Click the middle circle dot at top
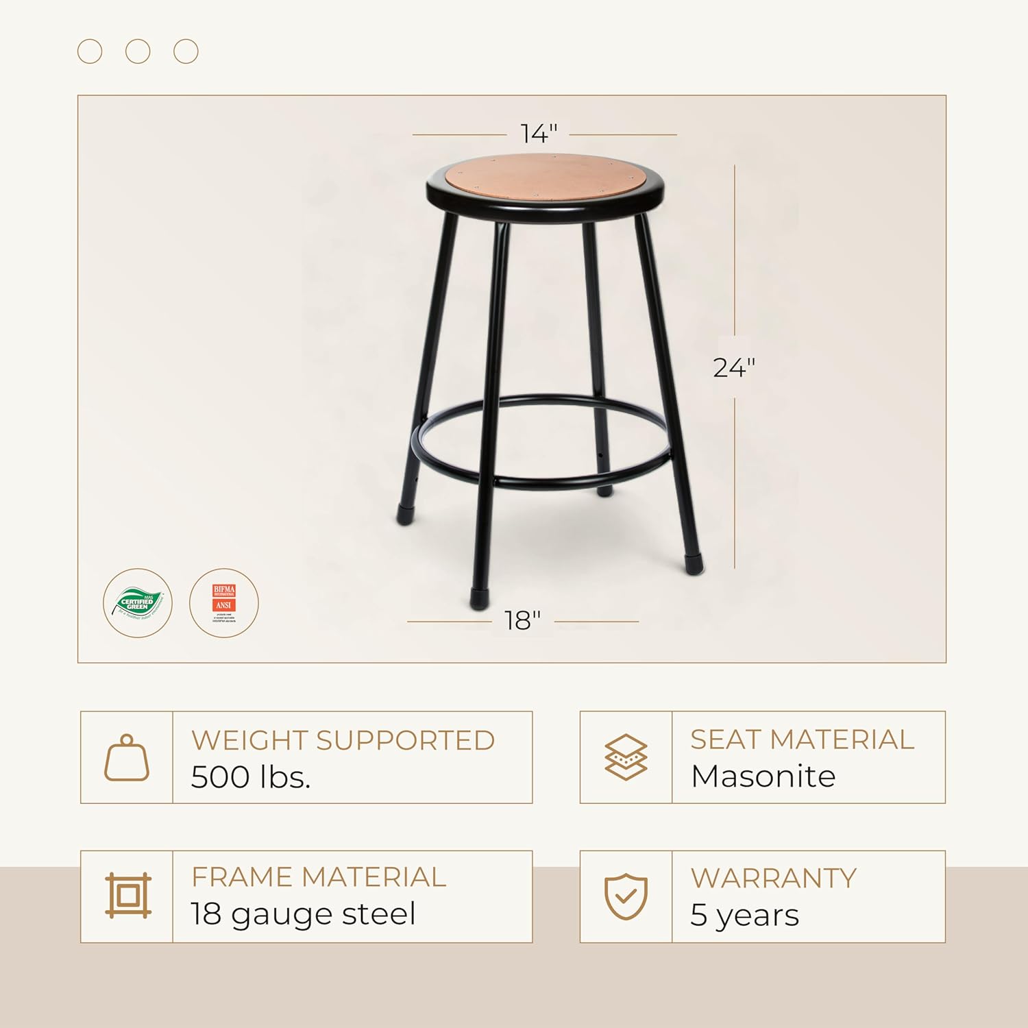 pyautogui.click(x=138, y=51)
